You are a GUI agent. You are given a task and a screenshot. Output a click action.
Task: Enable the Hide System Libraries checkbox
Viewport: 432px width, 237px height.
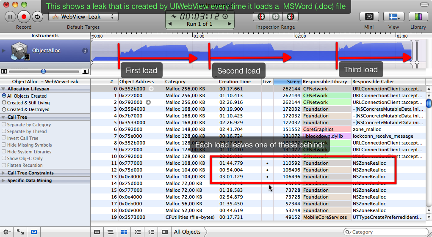tap(4, 152)
